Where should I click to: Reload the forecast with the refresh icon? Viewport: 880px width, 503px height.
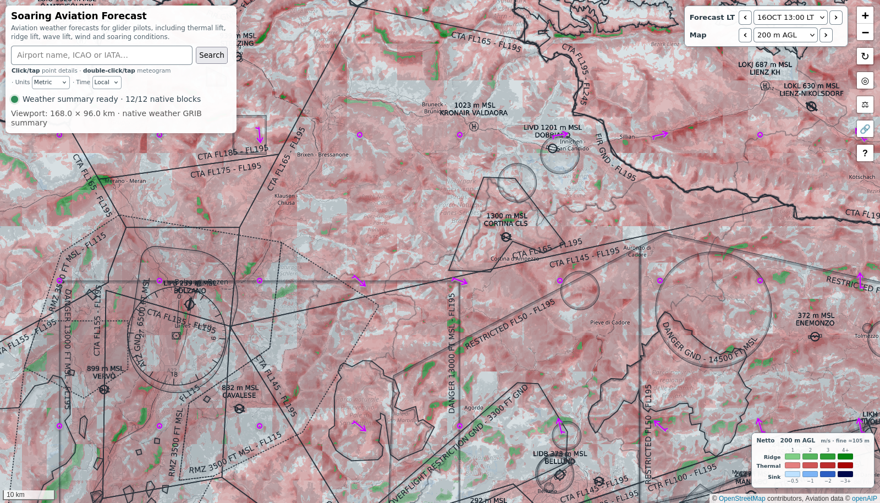[865, 56]
